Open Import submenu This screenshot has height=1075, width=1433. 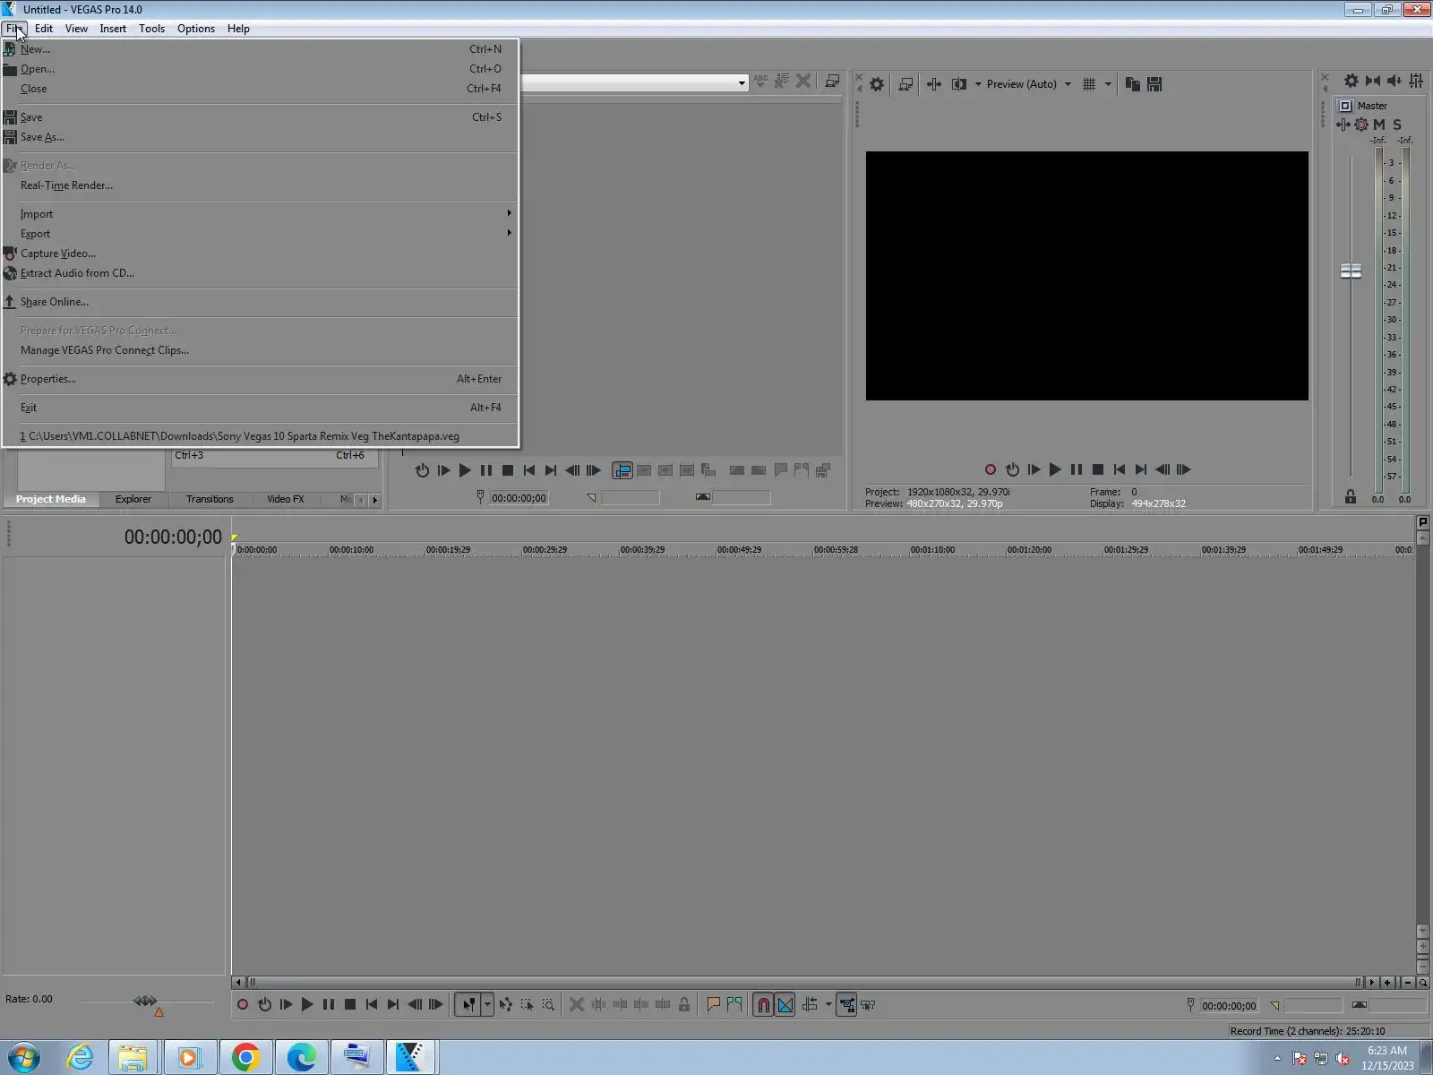click(x=260, y=214)
